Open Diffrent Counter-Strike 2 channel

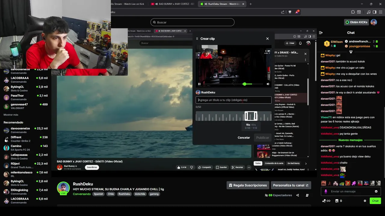pos(26,139)
